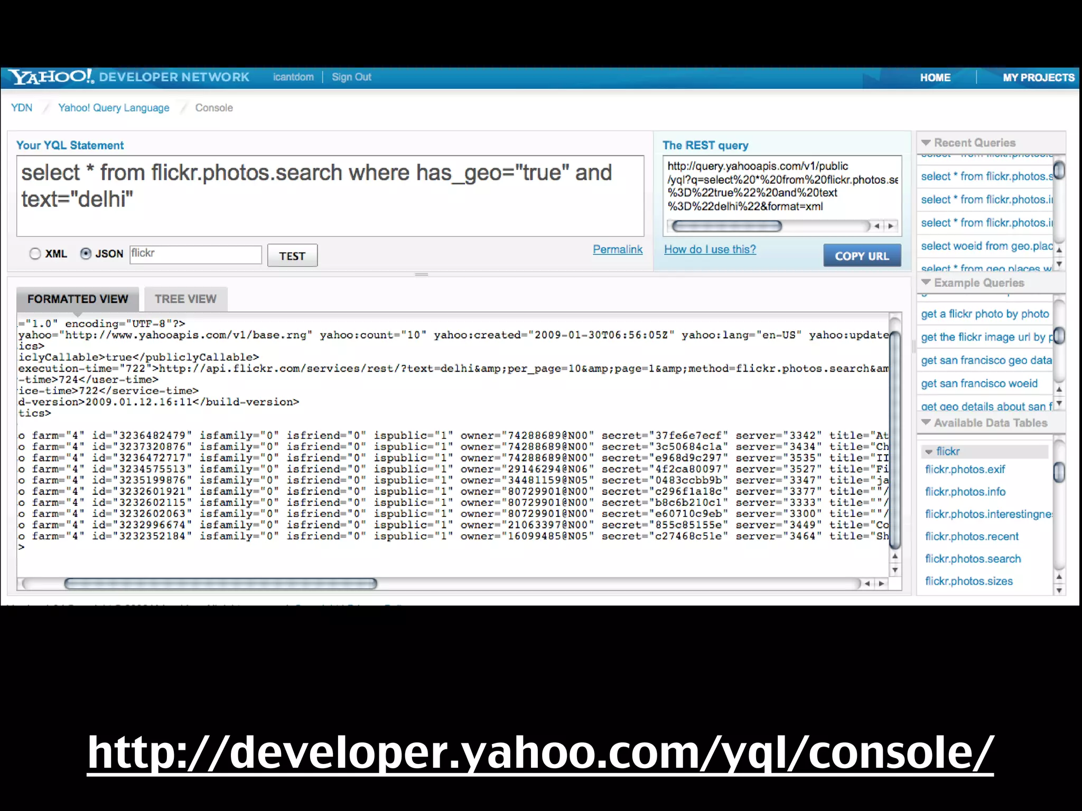
Task: Click the callback input field containing flickr
Action: tap(195, 254)
